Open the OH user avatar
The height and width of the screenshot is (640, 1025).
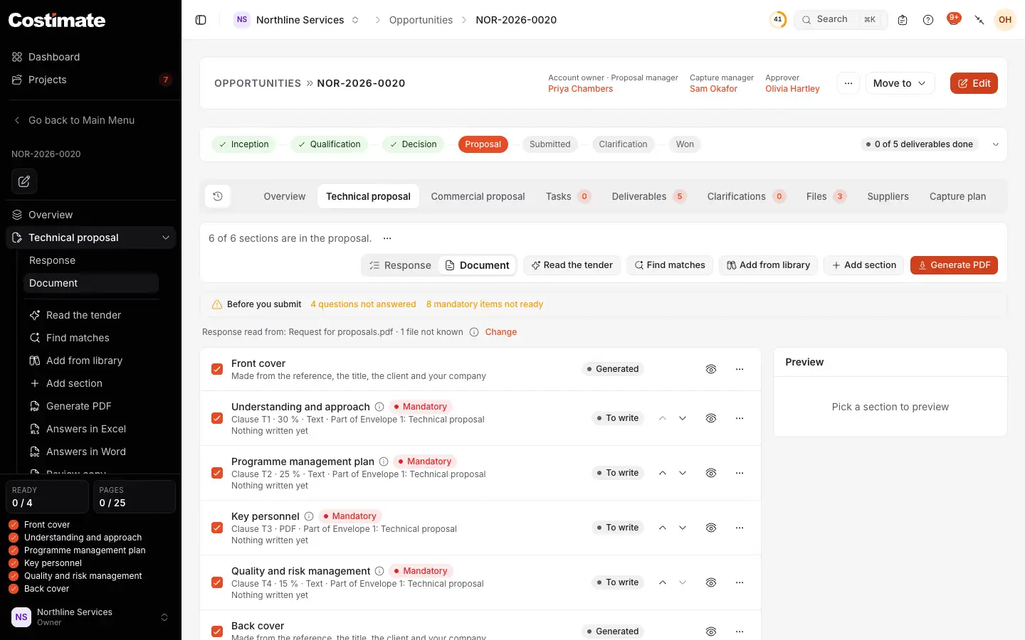[1005, 20]
